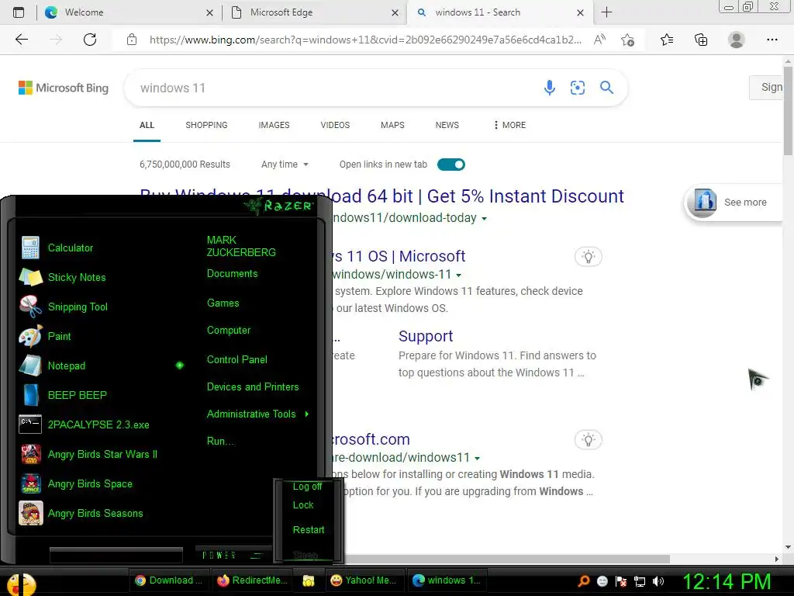The image size is (794, 596).
Task: Add this page to favorites star
Action: [x=627, y=40]
